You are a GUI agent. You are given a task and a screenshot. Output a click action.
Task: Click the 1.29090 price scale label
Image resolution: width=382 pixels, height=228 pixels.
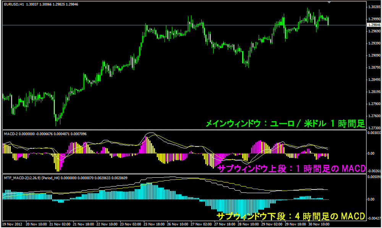click(x=374, y=55)
